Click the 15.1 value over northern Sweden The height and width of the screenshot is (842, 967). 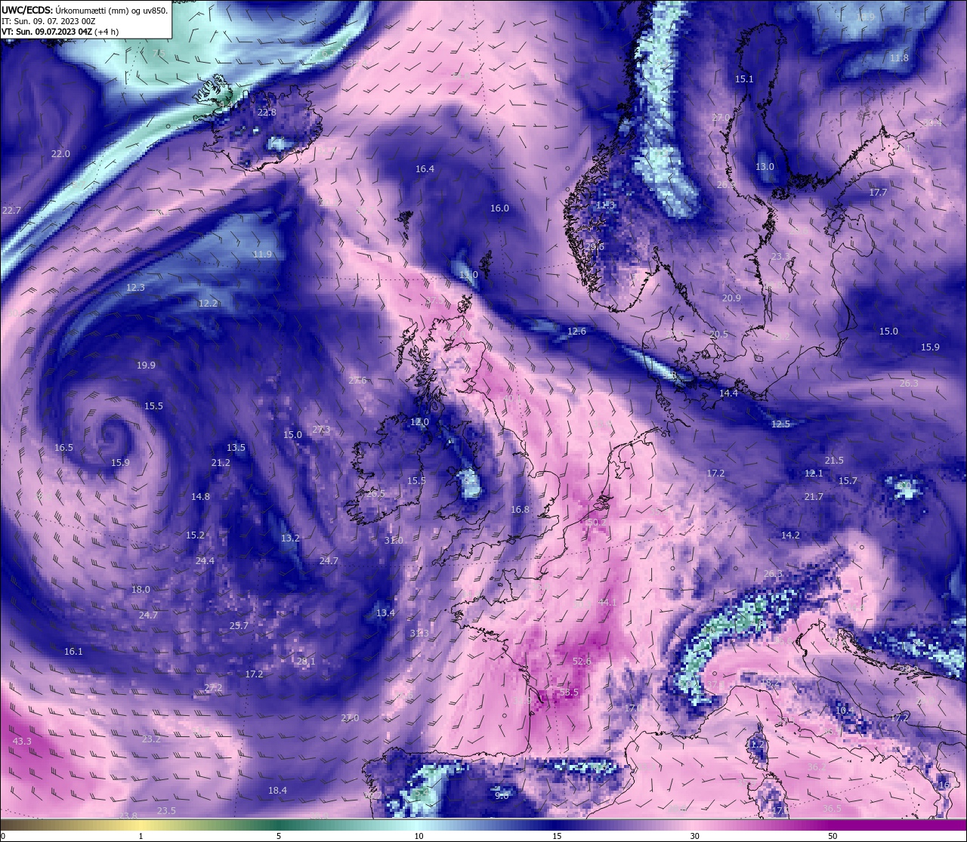coord(744,79)
